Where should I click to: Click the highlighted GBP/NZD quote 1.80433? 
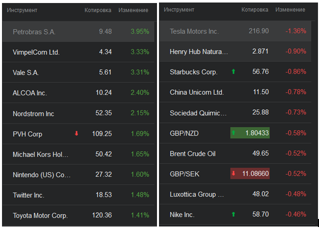[254, 133]
